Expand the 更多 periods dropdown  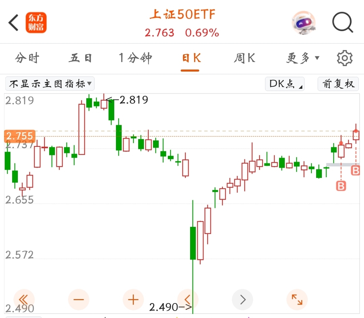[303, 58]
